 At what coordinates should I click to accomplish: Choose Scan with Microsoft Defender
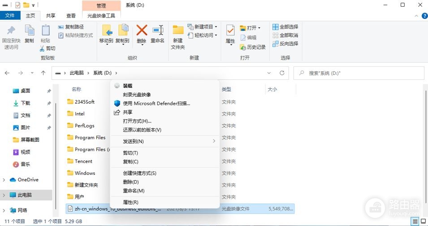click(x=165, y=103)
